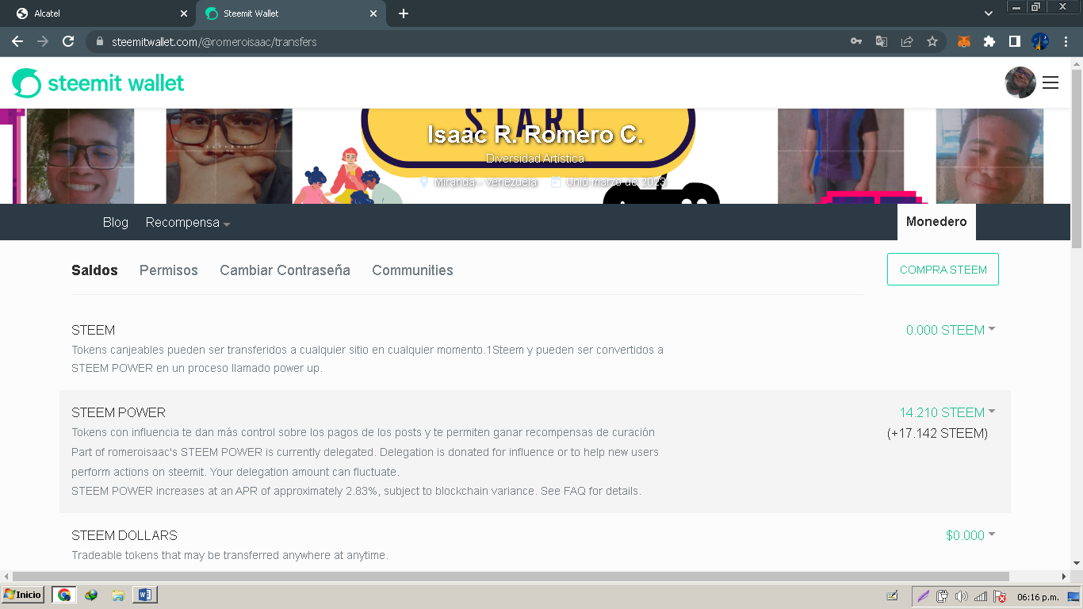Click the Google Translate page icon
This screenshot has height=609, width=1083.
[882, 41]
